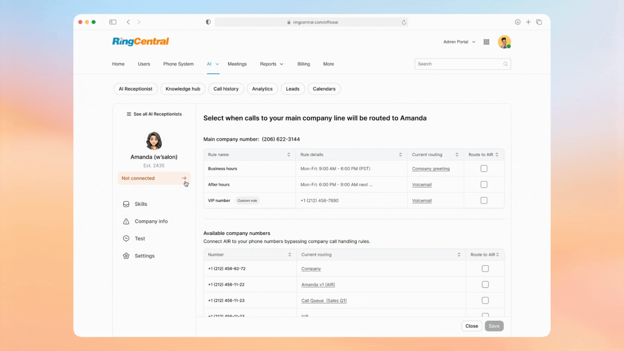Open the Skills section in the sidebar
Image resolution: width=624 pixels, height=351 pixels.
pos(140,204)
